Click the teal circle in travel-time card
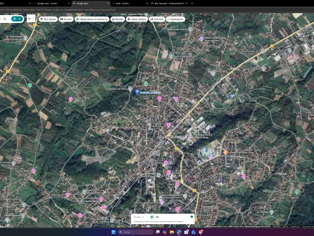The image size is (314, 236). 192,217
